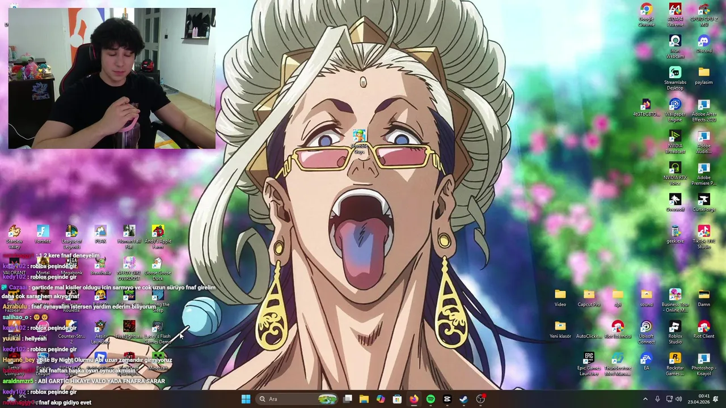The image size is (726, 408).
Task: Launch NEEDY GIRL OVERDOSE shortcut
Action: (129, 269)
